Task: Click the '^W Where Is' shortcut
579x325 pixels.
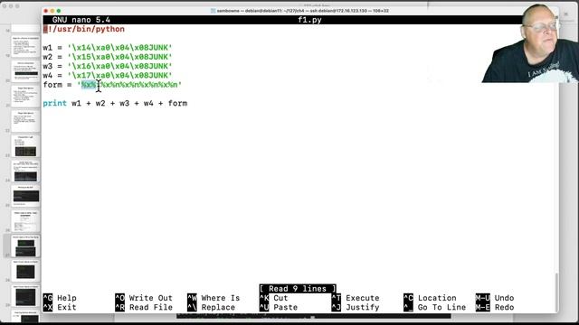Action: (214, 298)
